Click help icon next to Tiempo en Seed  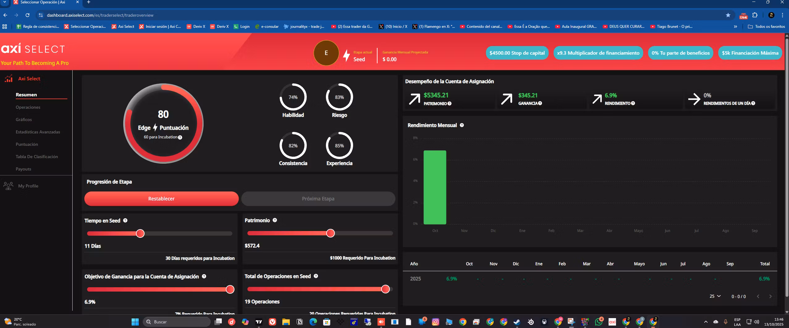[125, 221]
